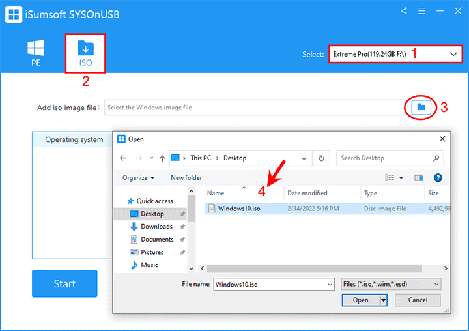The width and height of the screenshot is (469, 331).
Task: Select Music in navigation pane
Action: pos(149,265)
